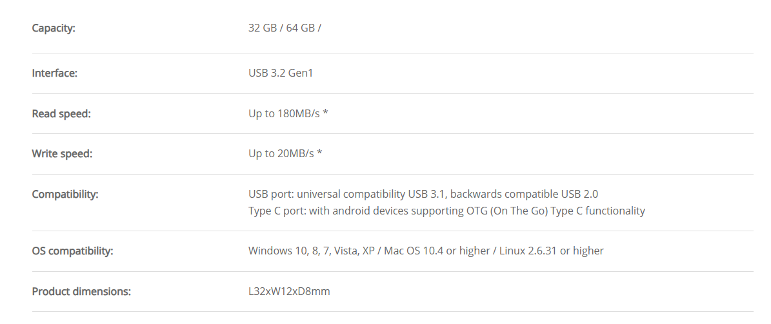
Task: Click the asterisk after 180MB/s
Action: [326, 113]
